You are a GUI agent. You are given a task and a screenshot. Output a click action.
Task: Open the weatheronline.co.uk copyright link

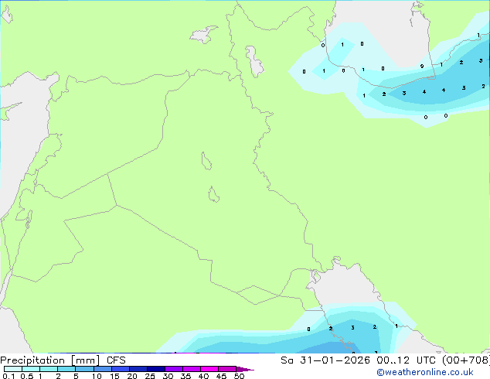click(x=424, y=372)
